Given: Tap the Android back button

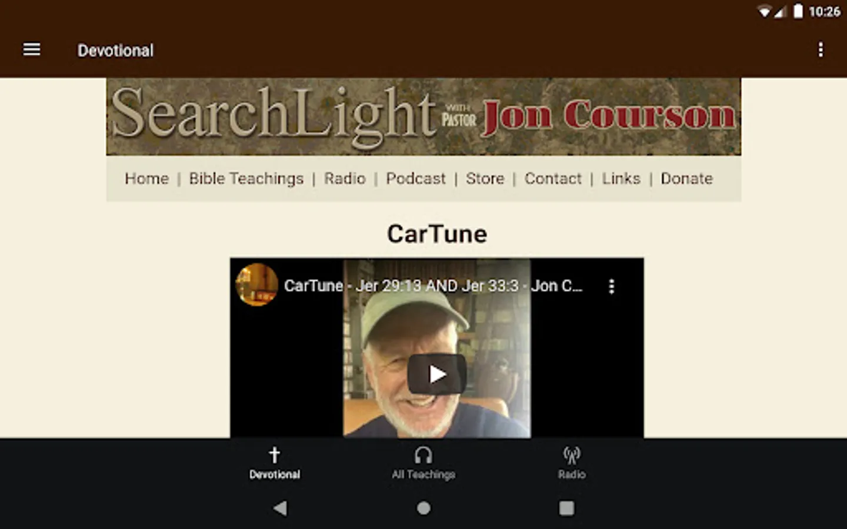Looking at the screenshot, I should coord(281,508).
